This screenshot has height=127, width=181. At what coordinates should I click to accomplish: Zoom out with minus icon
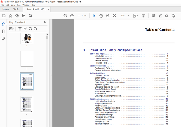tap(108, 15)
